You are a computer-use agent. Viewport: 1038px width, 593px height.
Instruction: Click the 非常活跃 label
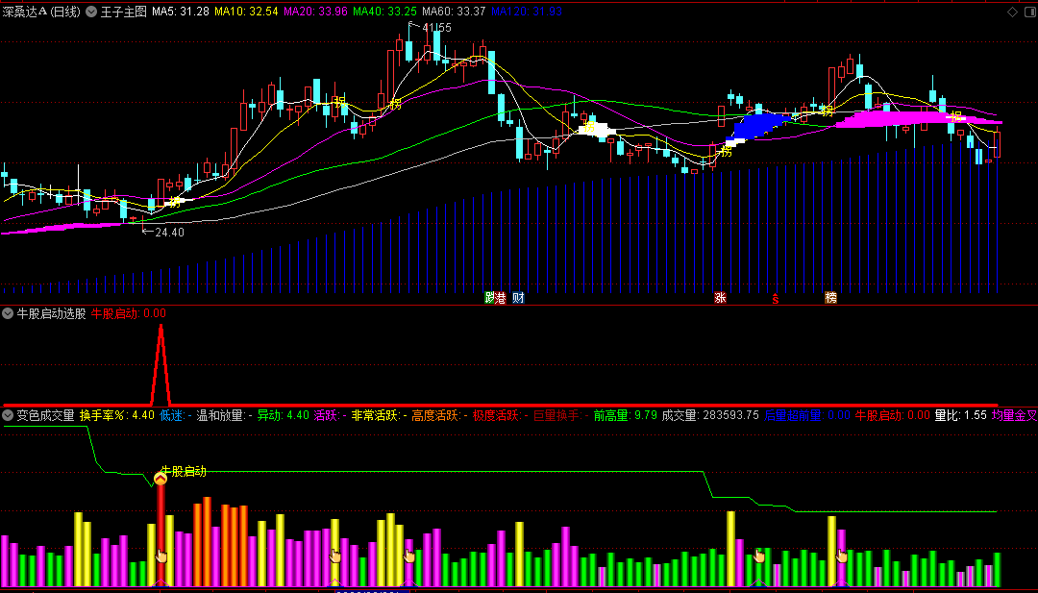pyautogui.click(x=380, y=415)
